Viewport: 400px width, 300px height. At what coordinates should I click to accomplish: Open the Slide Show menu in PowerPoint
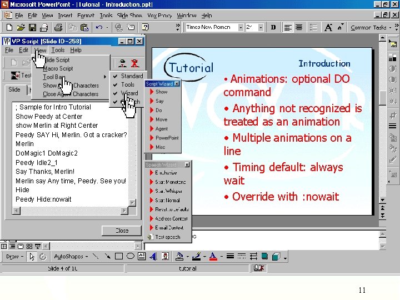click(129, 16)
